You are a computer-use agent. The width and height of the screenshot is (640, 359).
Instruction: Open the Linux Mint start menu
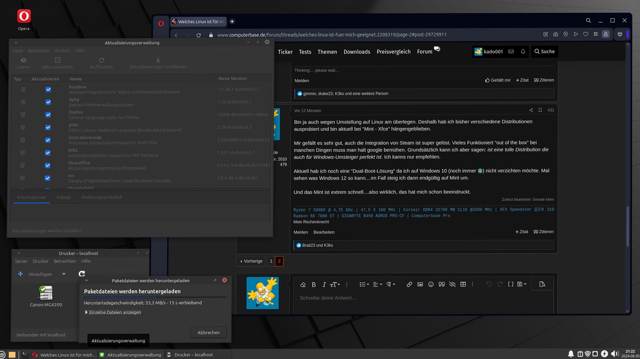pyautogui.click(x=2, y=355)
